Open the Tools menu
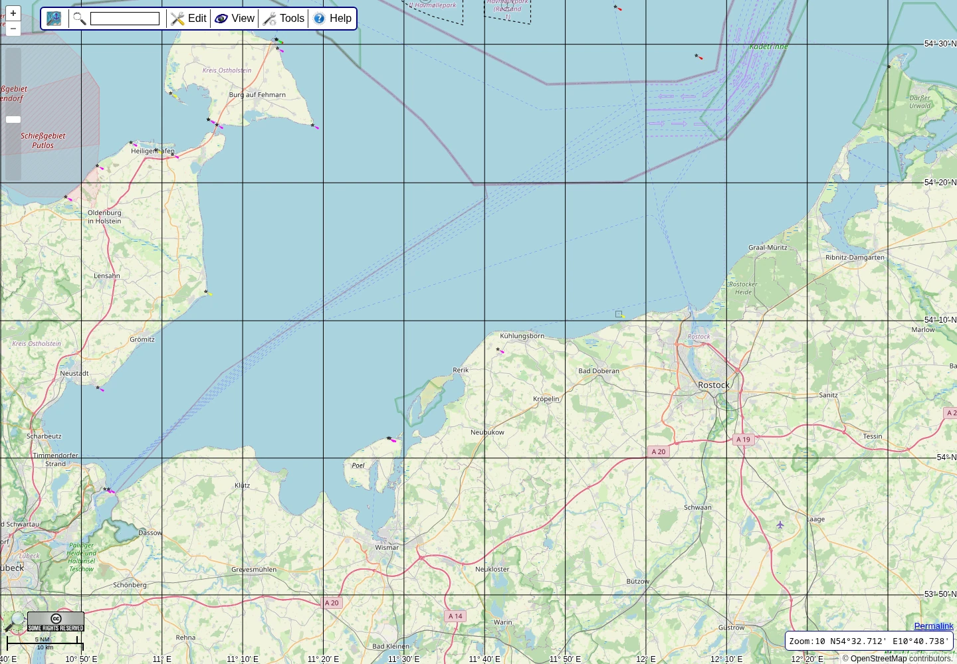This screenshot has height=664, width=957. [x=284, y=19]
